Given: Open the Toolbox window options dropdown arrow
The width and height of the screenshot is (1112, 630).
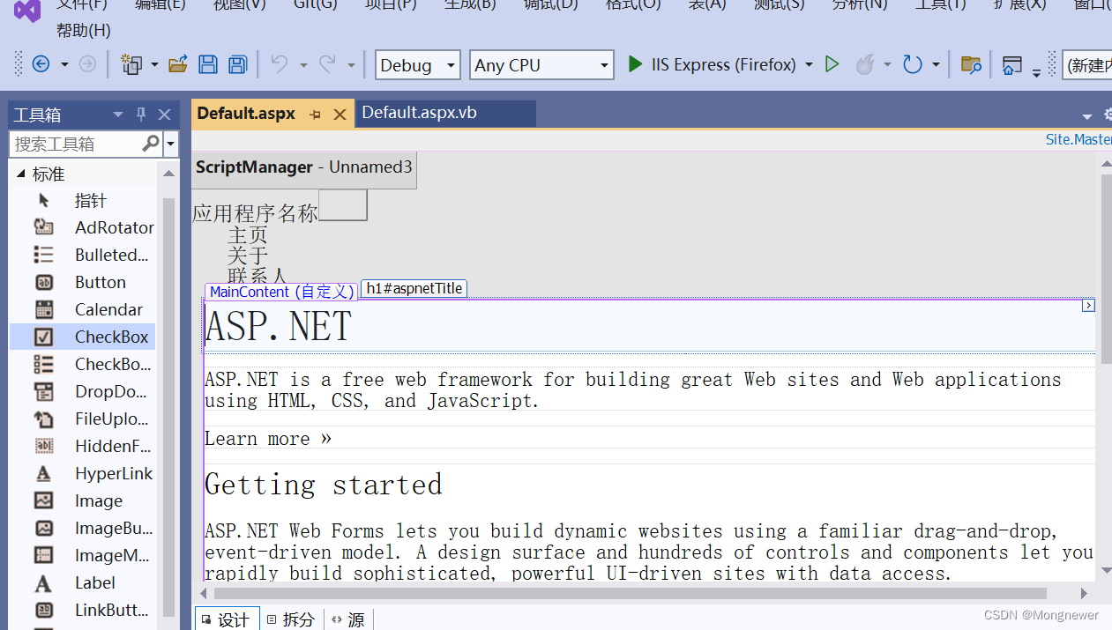Looking at the screenshot, I should (x=118, y=115).
